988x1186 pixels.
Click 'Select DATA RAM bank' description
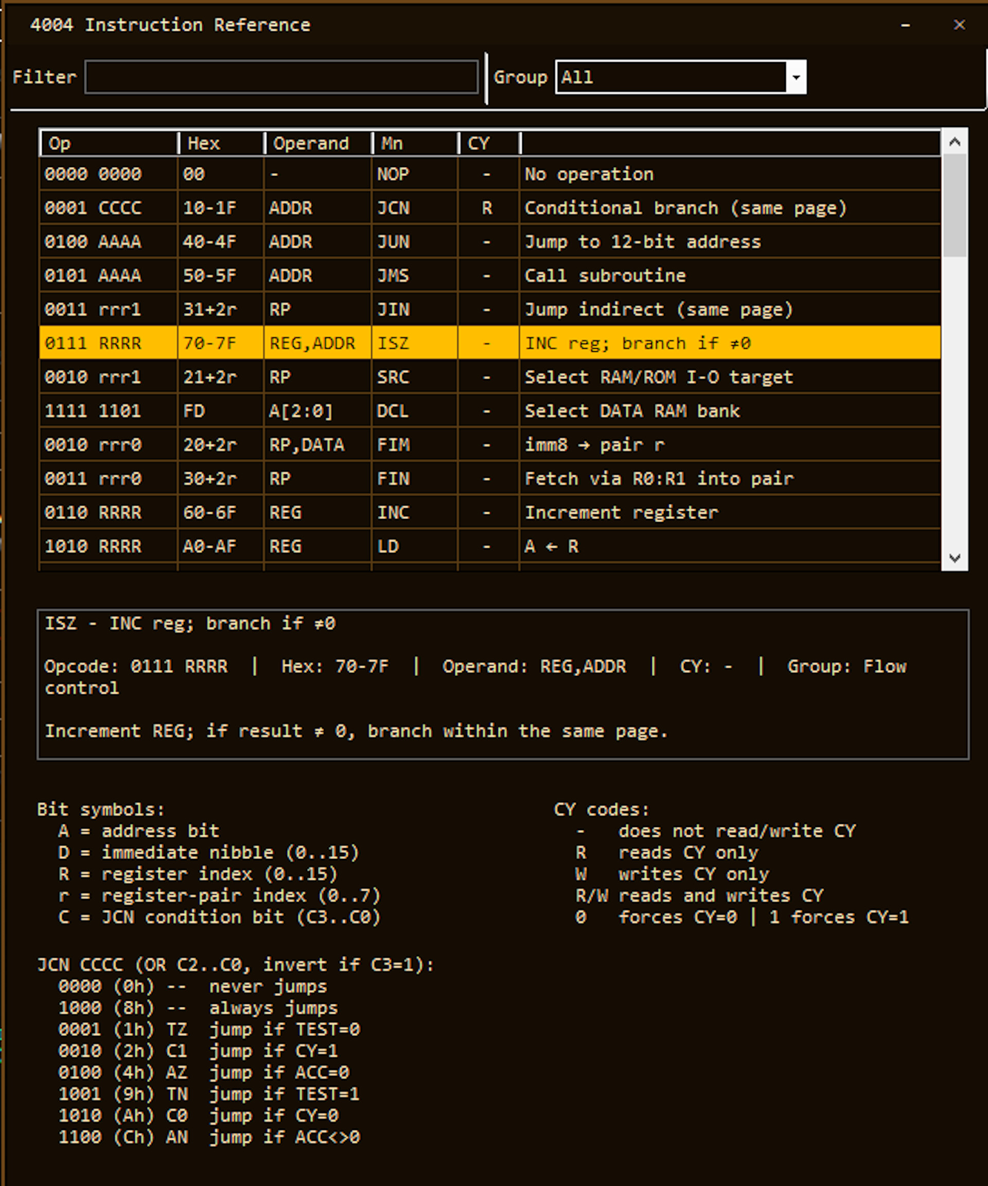[730, 410]
